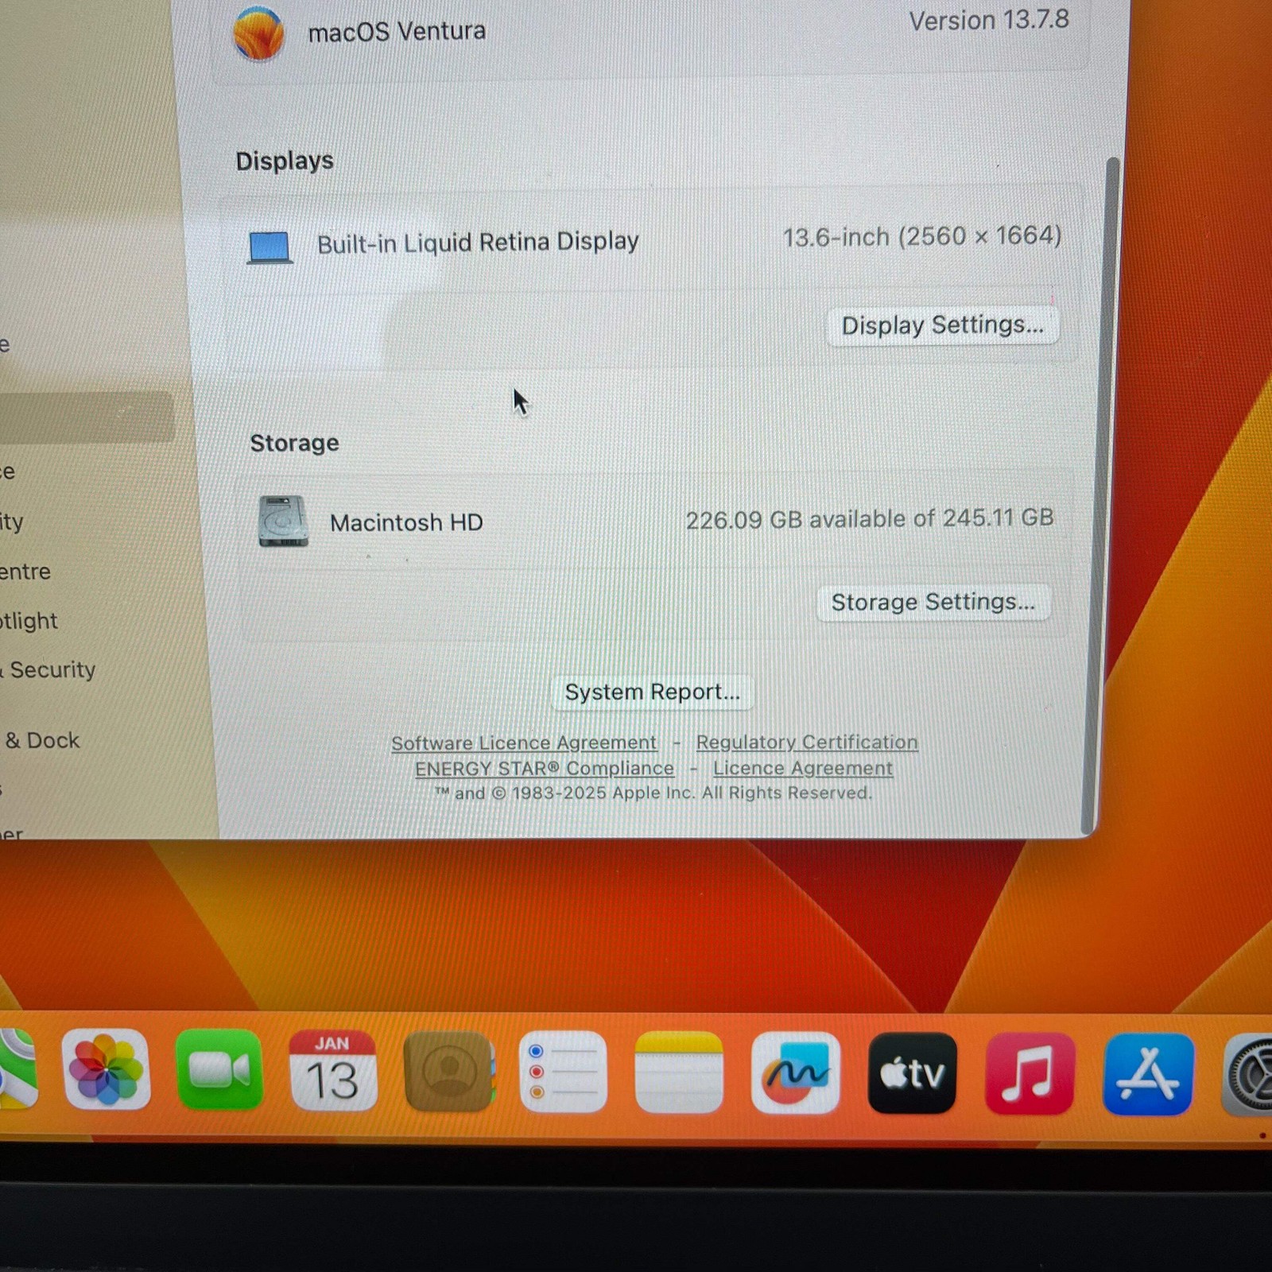This screenshot has width=1272, height=1272.
Task: Select the Security item in the sidebar
Action: coord(48,669)
